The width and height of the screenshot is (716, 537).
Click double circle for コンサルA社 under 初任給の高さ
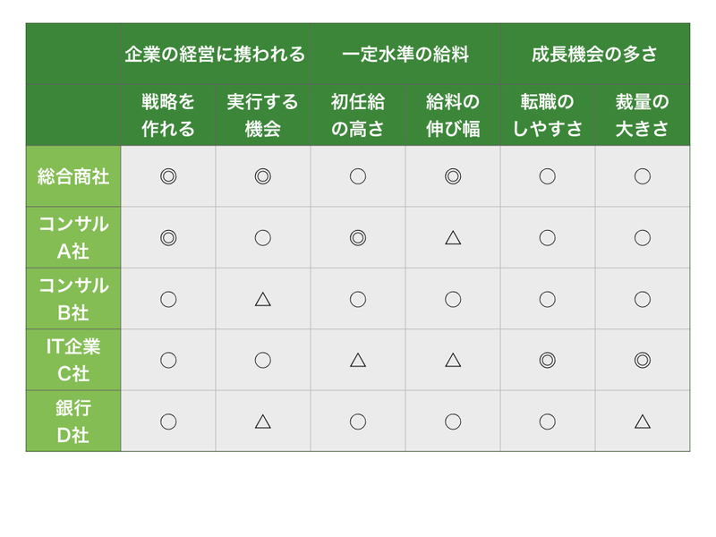pos(357,238)
